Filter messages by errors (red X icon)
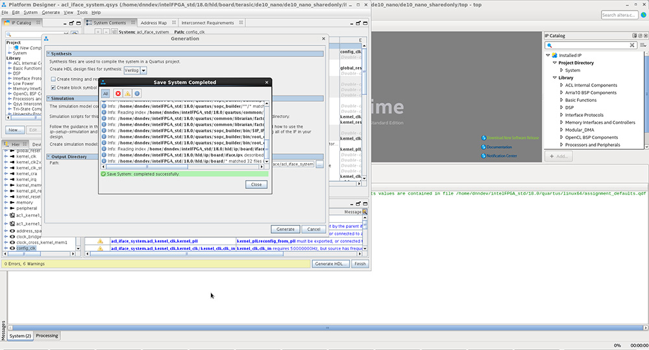The height and width of the screenshot is (350, 649). pos(118,94)
